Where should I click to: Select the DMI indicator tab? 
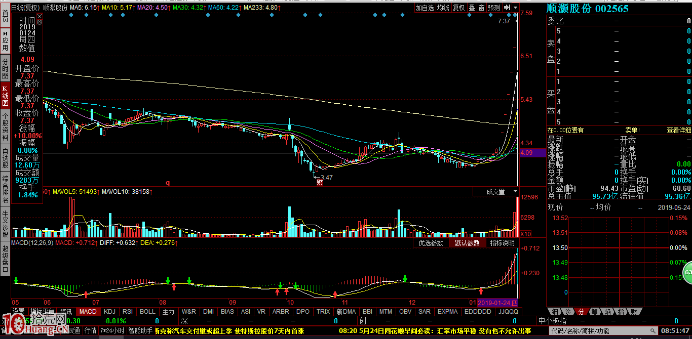(208, 311)
